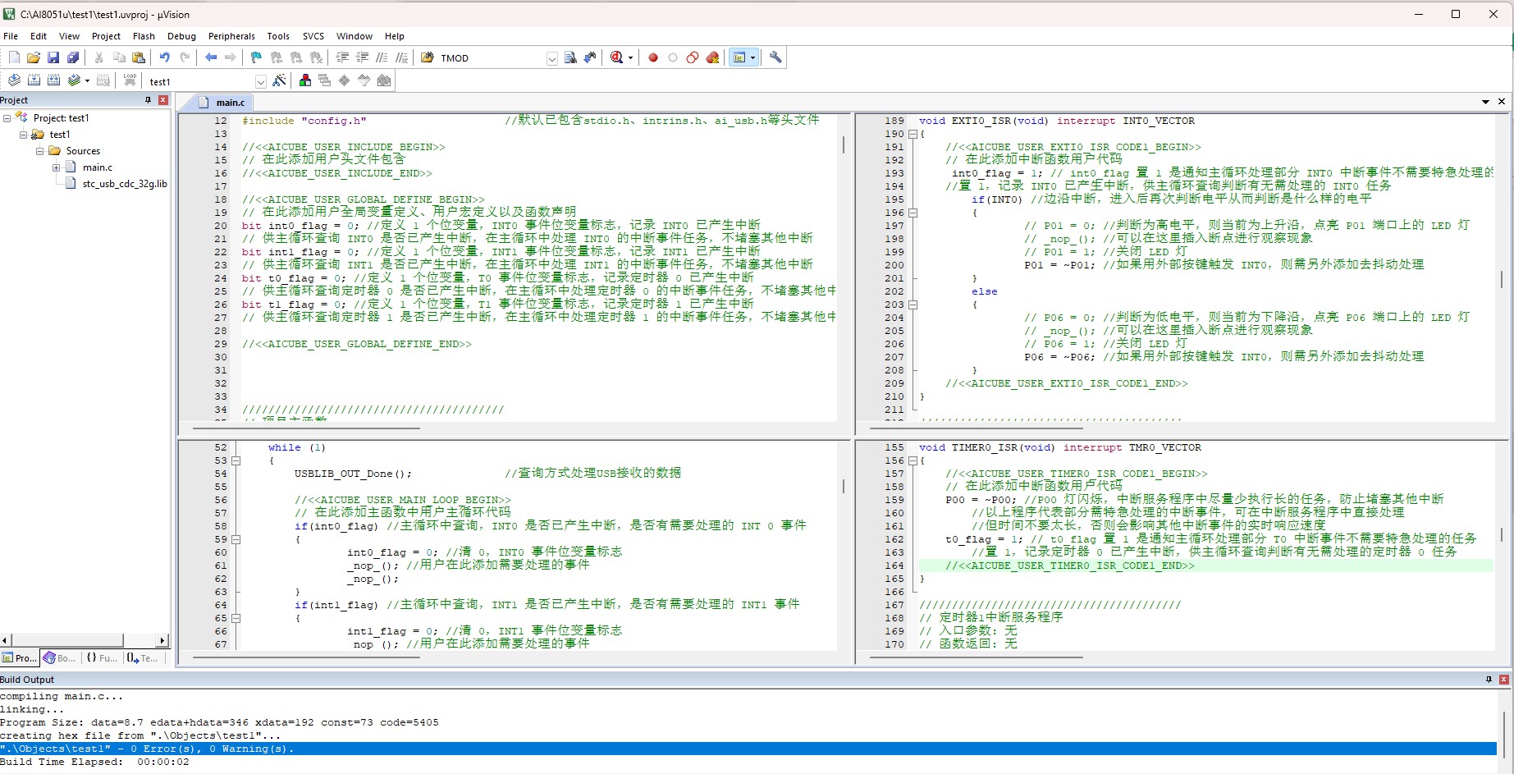Switch to the Books tab in Project panel

click(59, 657)
